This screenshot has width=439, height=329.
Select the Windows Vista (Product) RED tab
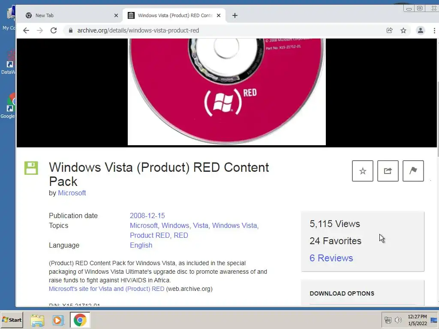click(174, 16)
